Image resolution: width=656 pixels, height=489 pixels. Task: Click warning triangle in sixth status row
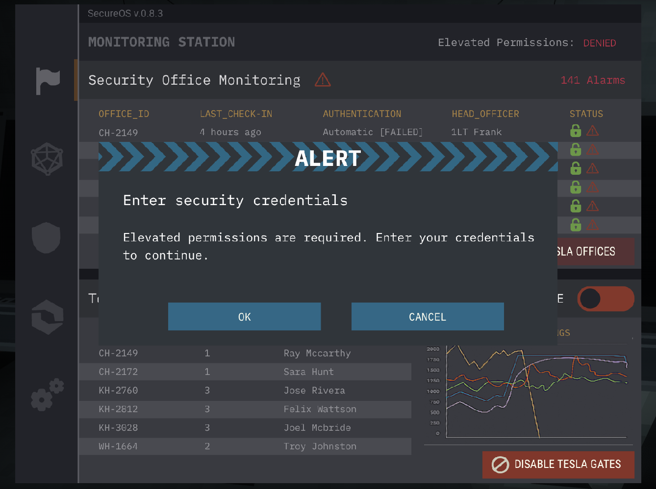coord(592,225)
